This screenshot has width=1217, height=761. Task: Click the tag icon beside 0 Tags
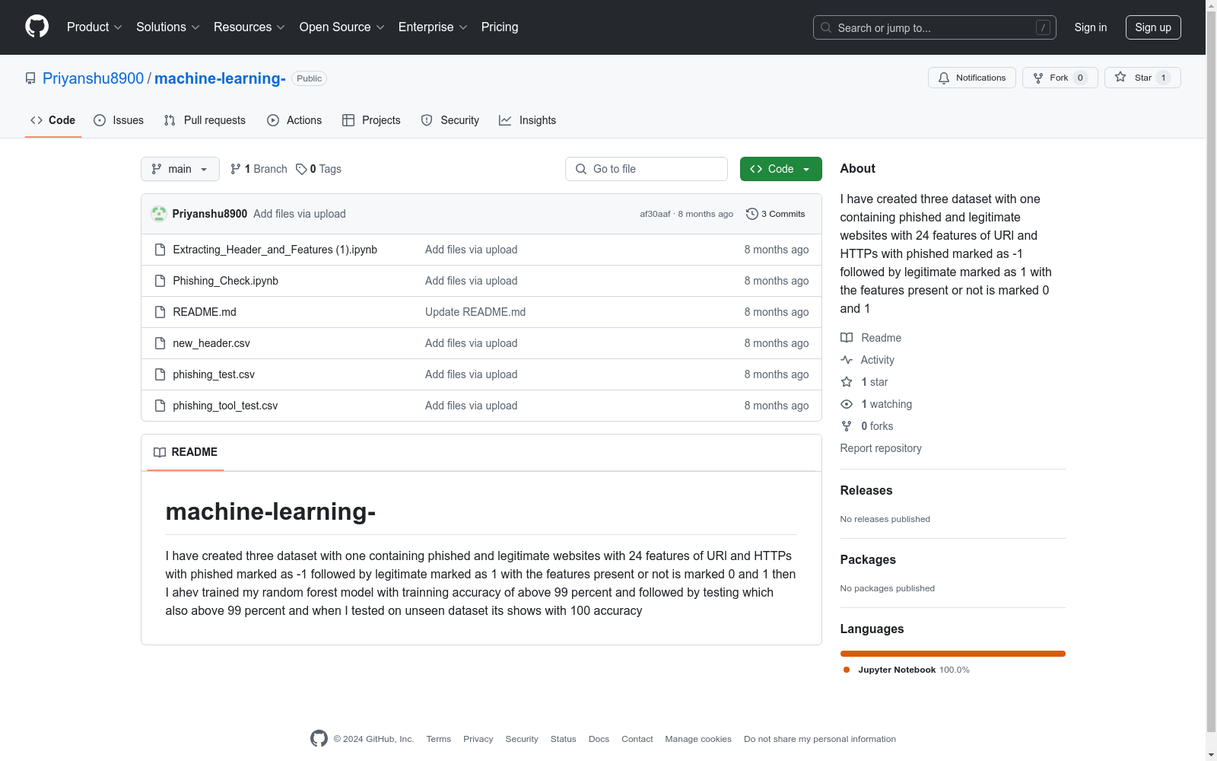tap(301, 169)
